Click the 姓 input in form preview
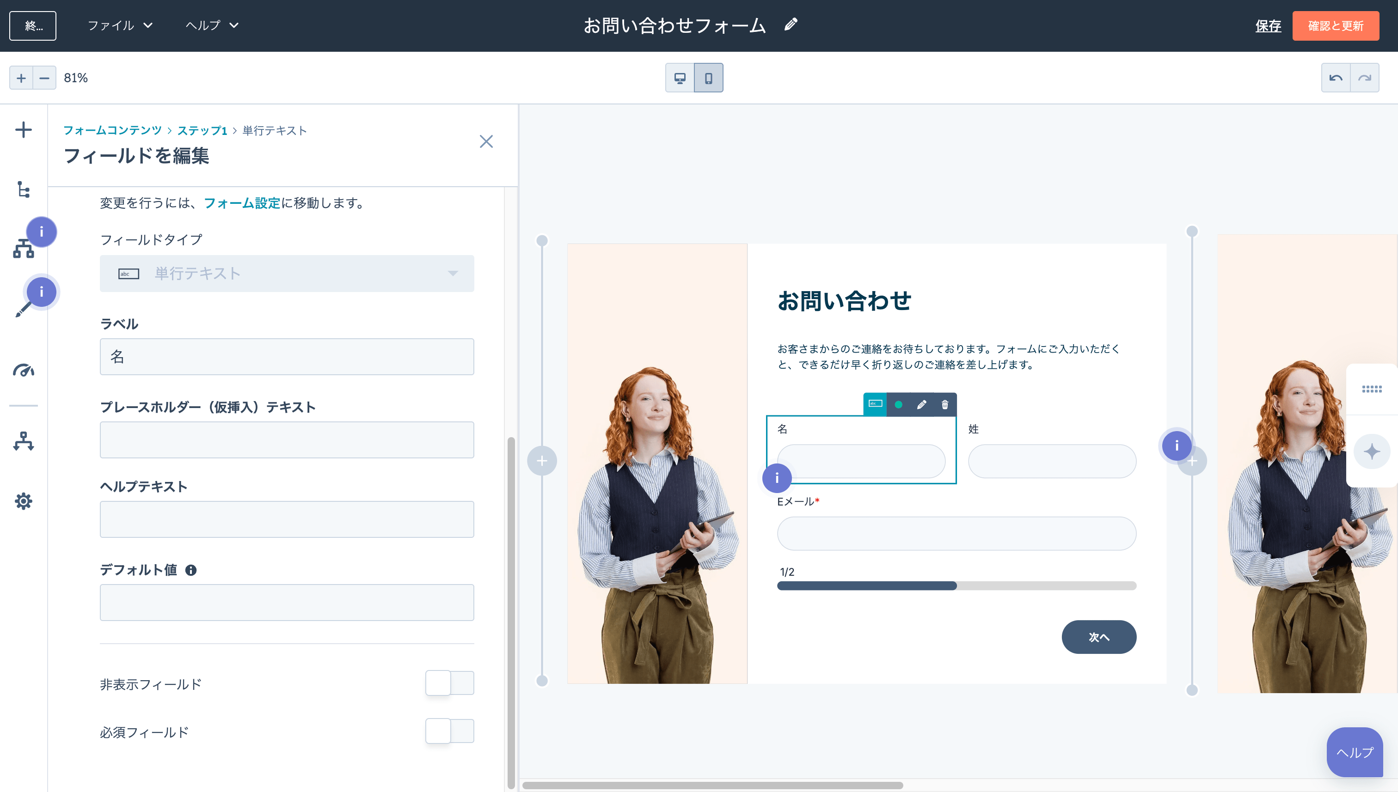Image resolution: width=1398 pixels, height=792 pixels. click(1052, 461)
